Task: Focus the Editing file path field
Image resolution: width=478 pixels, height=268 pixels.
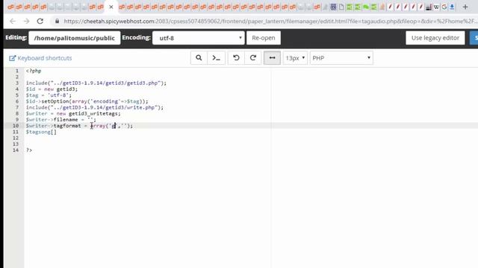Action: [75, 38]
